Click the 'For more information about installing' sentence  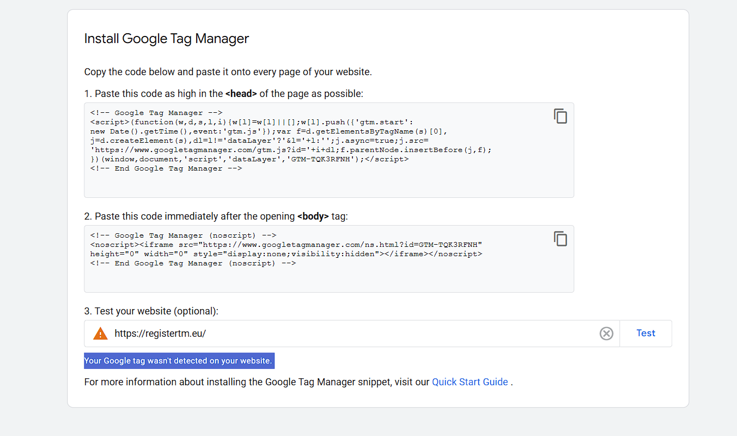pos(299,382)
